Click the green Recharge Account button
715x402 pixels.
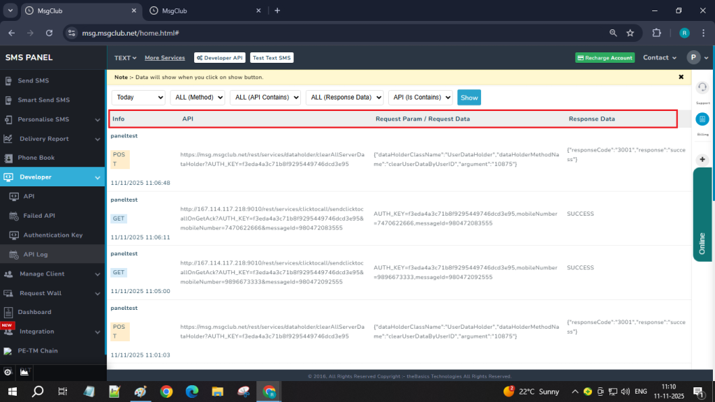tap(605, 58)
